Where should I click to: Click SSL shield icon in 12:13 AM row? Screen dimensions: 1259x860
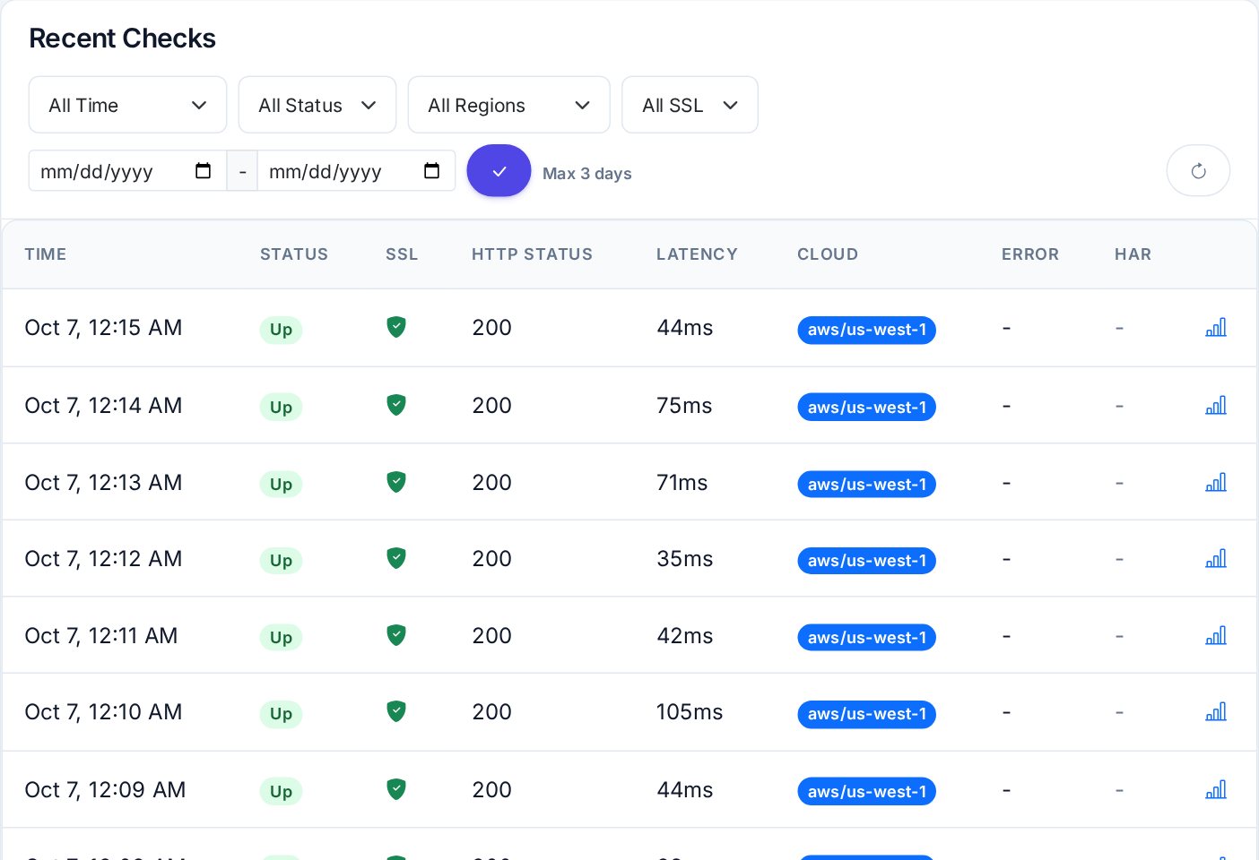pos(396,482)
